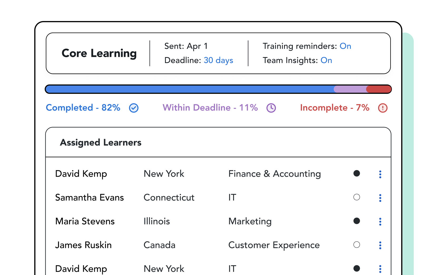Click the Completed - 82% label
448x275 pixels.
click(x=83, y=108)
